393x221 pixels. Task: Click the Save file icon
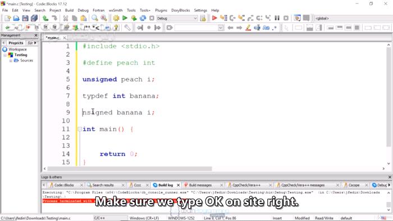(x=25, y=18)
